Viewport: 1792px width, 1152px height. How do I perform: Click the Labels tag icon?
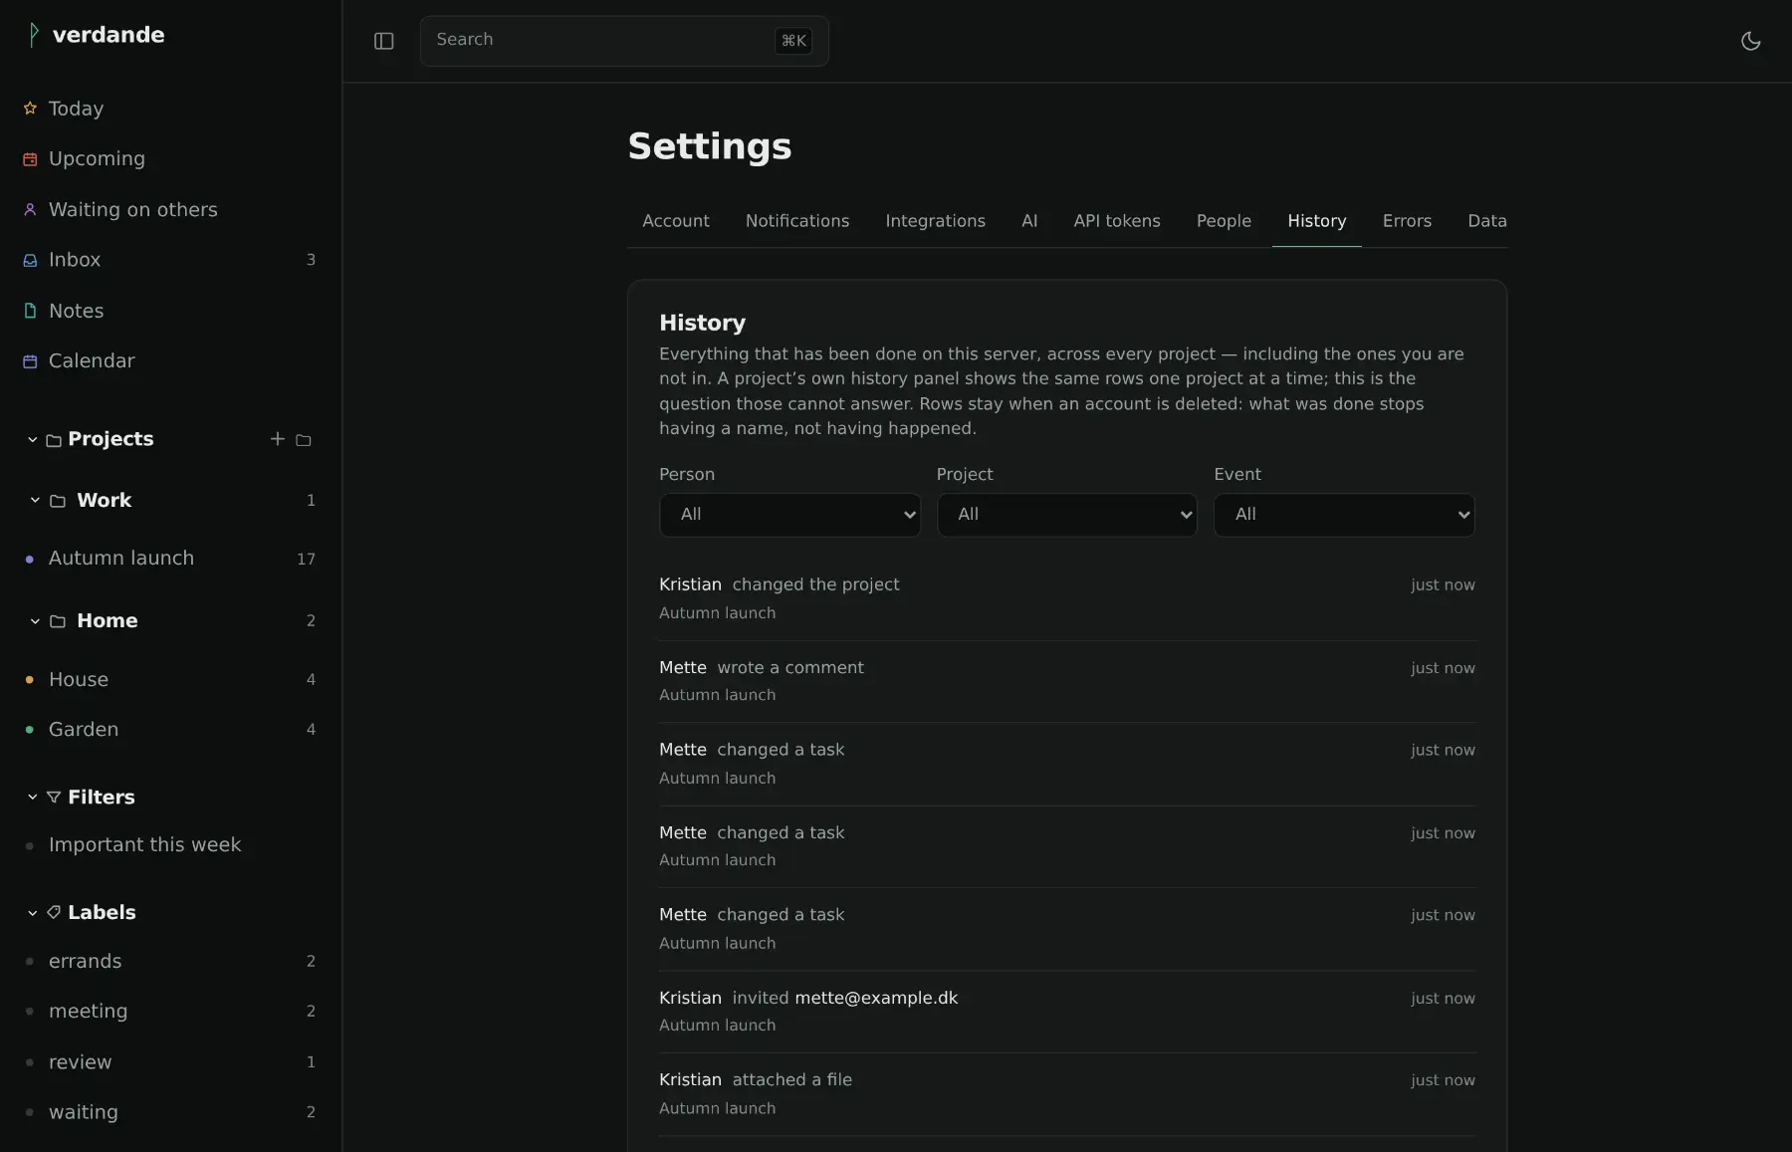(x=54, y=912)
